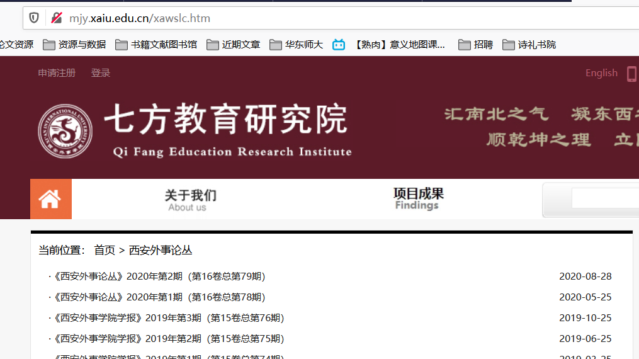The height and width of the screenshot is (359, 639).
Task: Click 首页 in the breadcrumb
Action: click(x=105, y=250)
